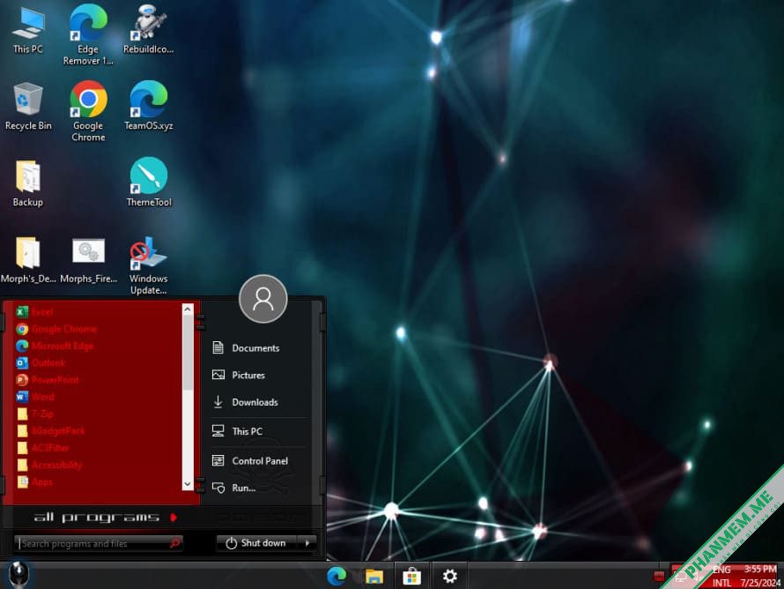Open the Morphs_Fire... file on the desktop
Image resolution: width=784 pixels, height=589 pixels.
tap(88, 260)
